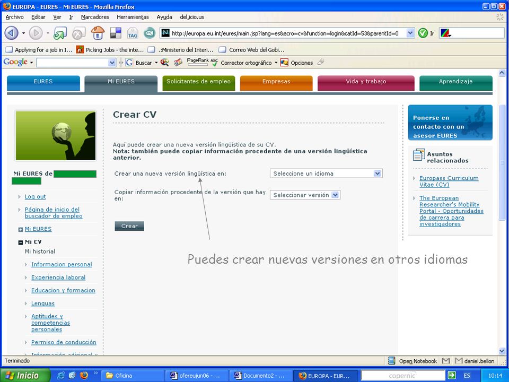The width and height of the screenshot is (509, 382).
Task: Open the Ayuda menu
Action: click(164, 17)
